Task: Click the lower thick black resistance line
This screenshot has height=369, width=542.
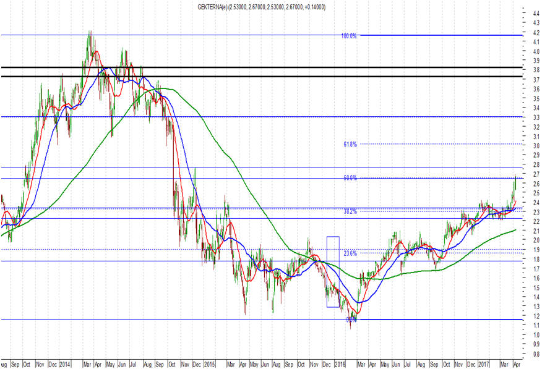Action: pyautogui.click(x=262, y=76)
